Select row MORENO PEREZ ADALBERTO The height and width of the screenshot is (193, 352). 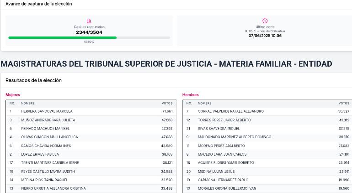pyautogui.click(x=267, y=146)
